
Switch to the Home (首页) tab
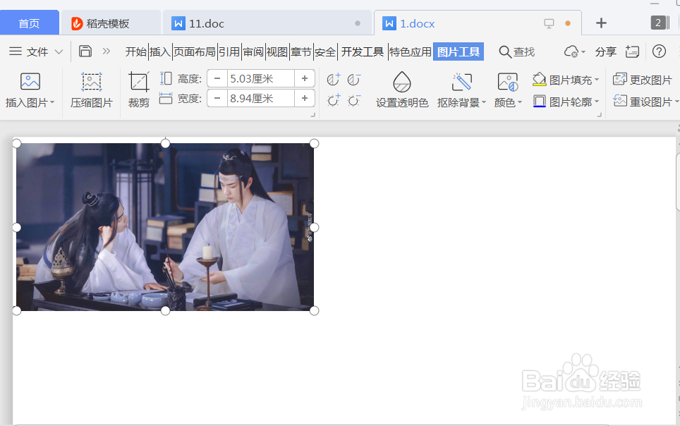[x=29, y=23]
